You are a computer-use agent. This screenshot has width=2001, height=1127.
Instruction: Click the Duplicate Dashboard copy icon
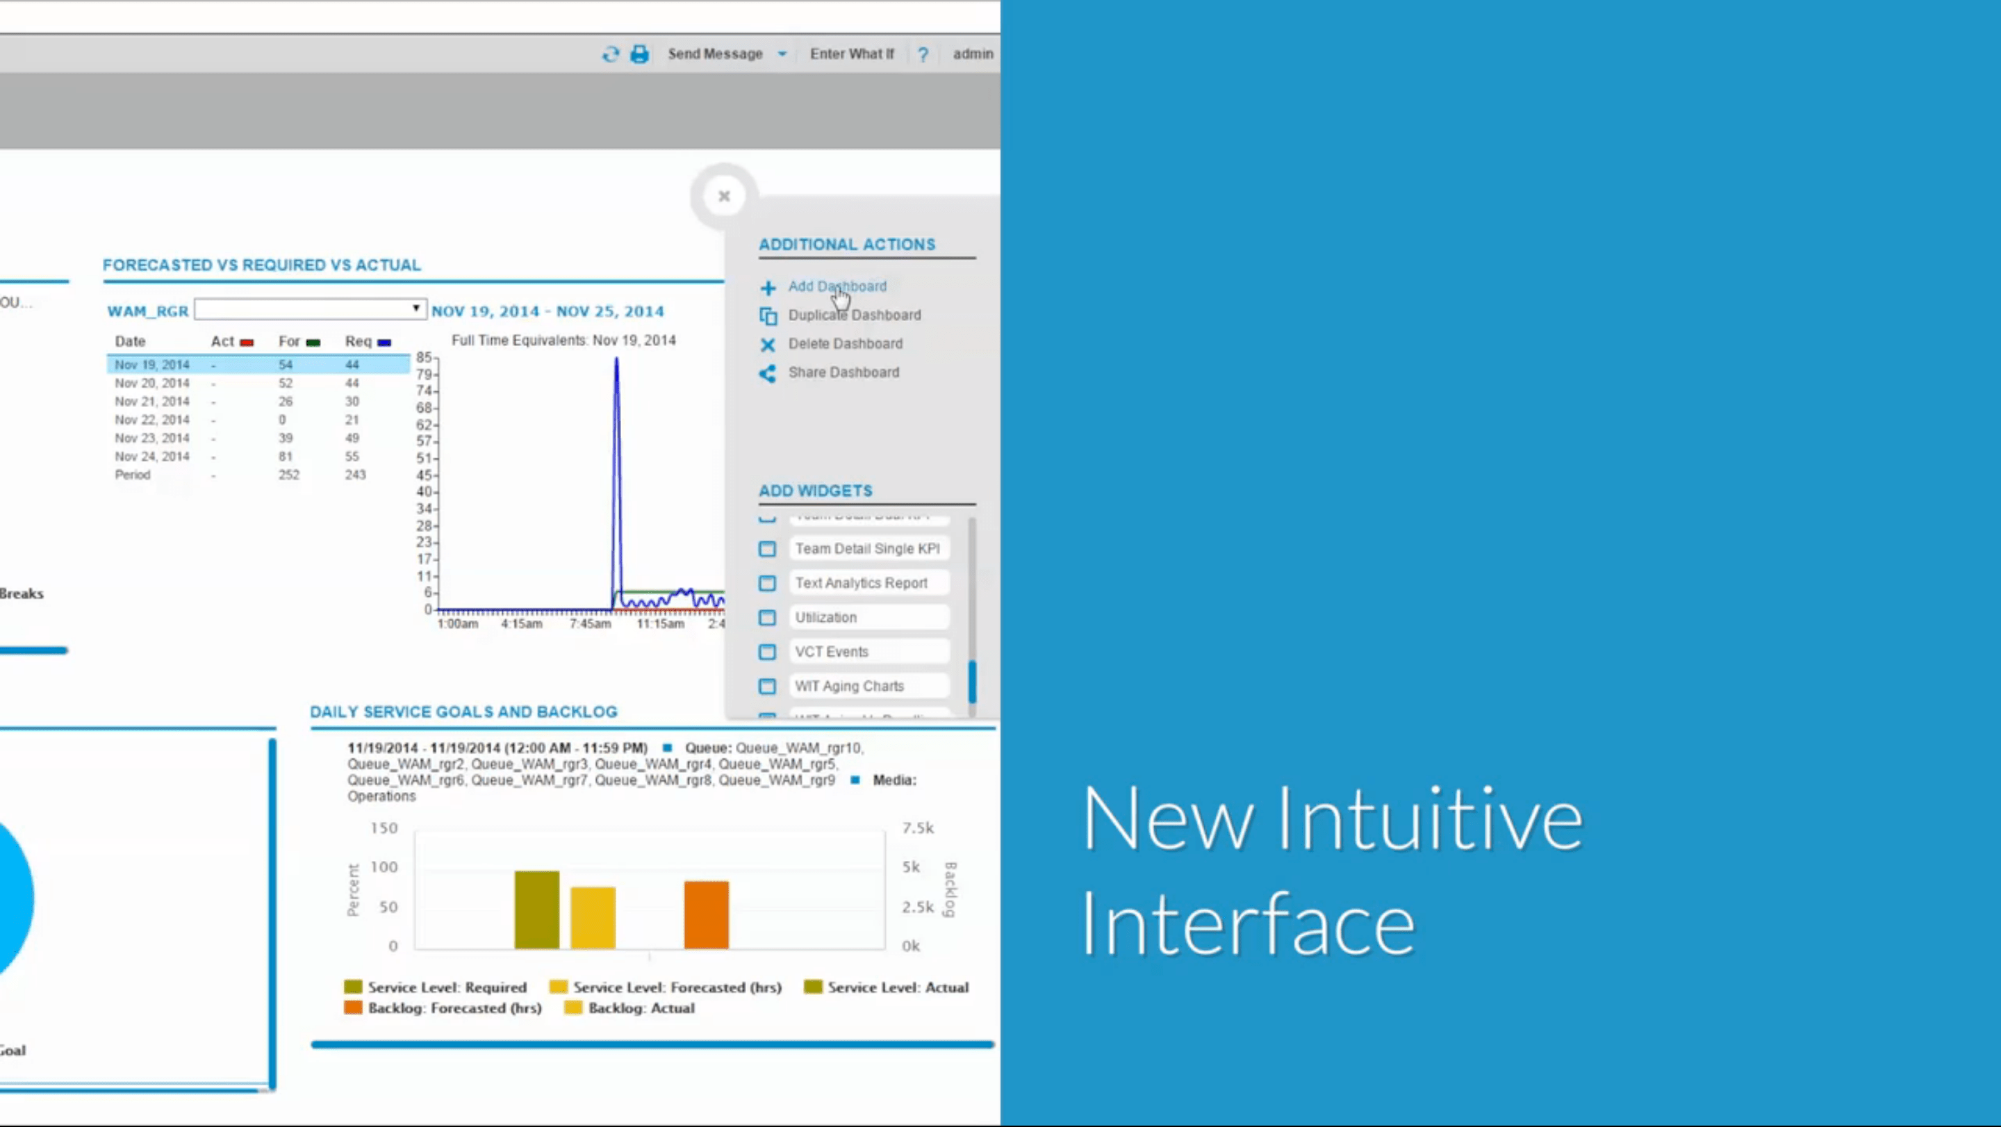768,315
